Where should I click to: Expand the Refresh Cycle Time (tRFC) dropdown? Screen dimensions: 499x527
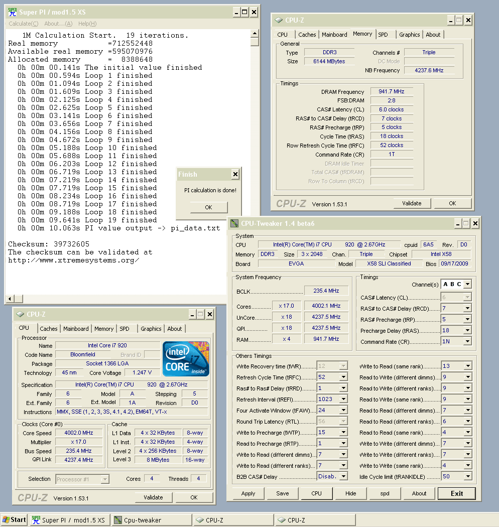(343, 377)
